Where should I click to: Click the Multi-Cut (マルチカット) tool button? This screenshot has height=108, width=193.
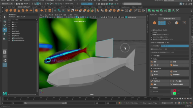pos(160,81)
